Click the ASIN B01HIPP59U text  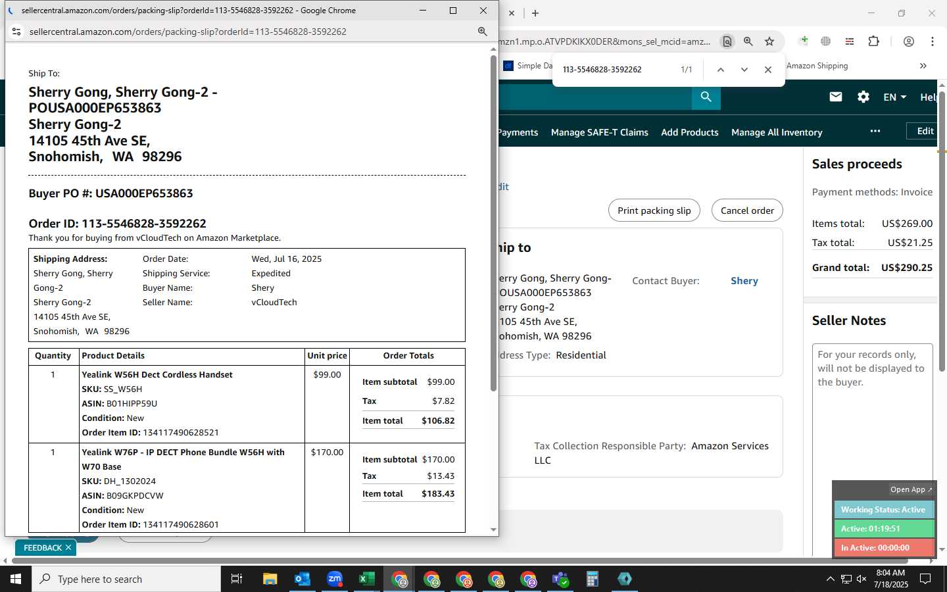click(x=119, y=404)
